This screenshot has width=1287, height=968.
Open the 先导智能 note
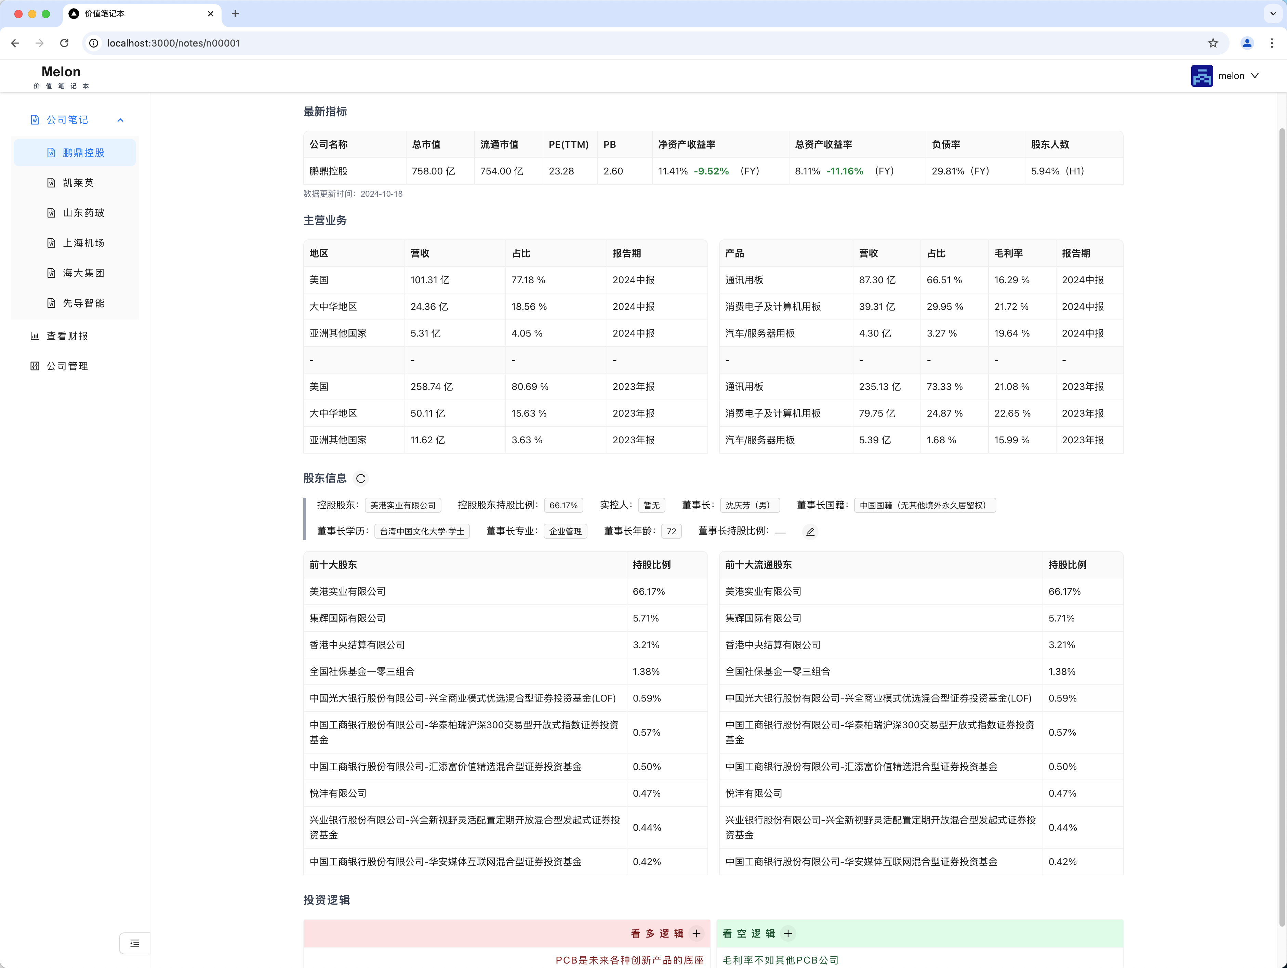click(x=75, y=303)
